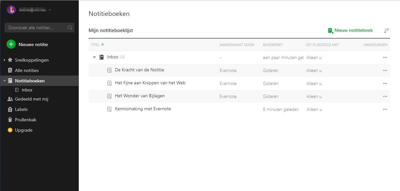400x191 pixels.
Task: Open actions menu for Kennismaking met Evernote
Action: point(385,109)
